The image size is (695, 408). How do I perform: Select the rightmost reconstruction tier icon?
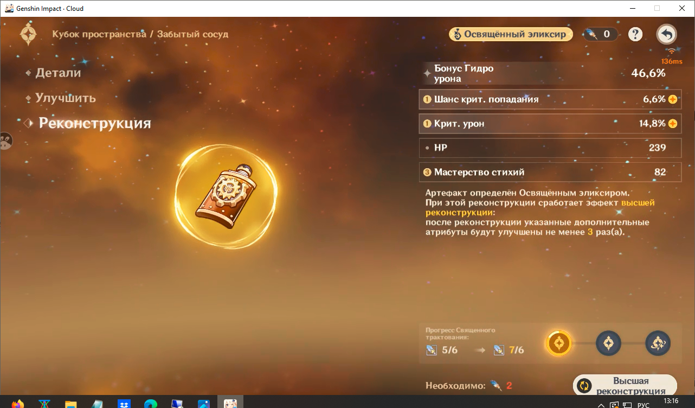(x=658, y=343)
